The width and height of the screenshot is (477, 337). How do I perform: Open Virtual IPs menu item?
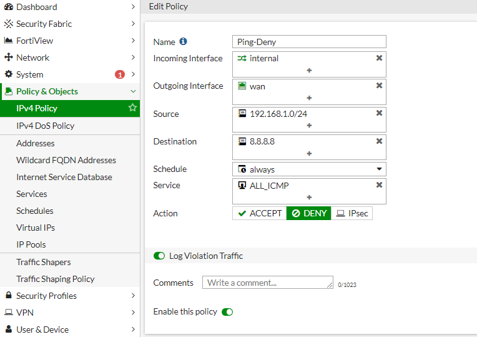(70, 228)
